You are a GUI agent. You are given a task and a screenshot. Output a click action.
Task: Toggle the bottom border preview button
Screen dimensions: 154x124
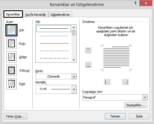point(88,65)
